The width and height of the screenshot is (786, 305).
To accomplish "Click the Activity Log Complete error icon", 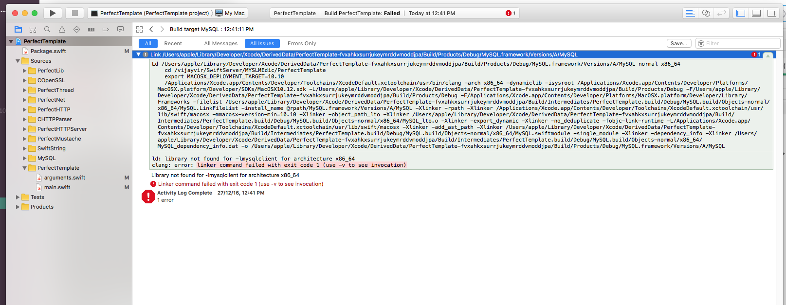I will (x=148, y=196).
